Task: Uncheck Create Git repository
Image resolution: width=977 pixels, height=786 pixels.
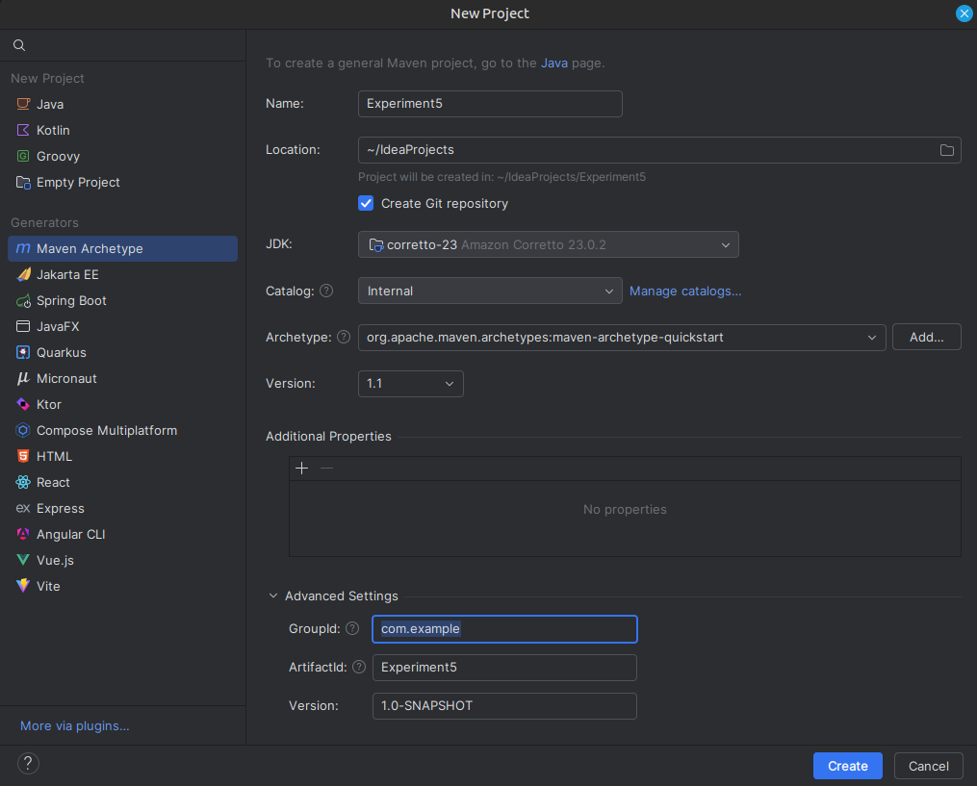Action: (x=366, y=203)
